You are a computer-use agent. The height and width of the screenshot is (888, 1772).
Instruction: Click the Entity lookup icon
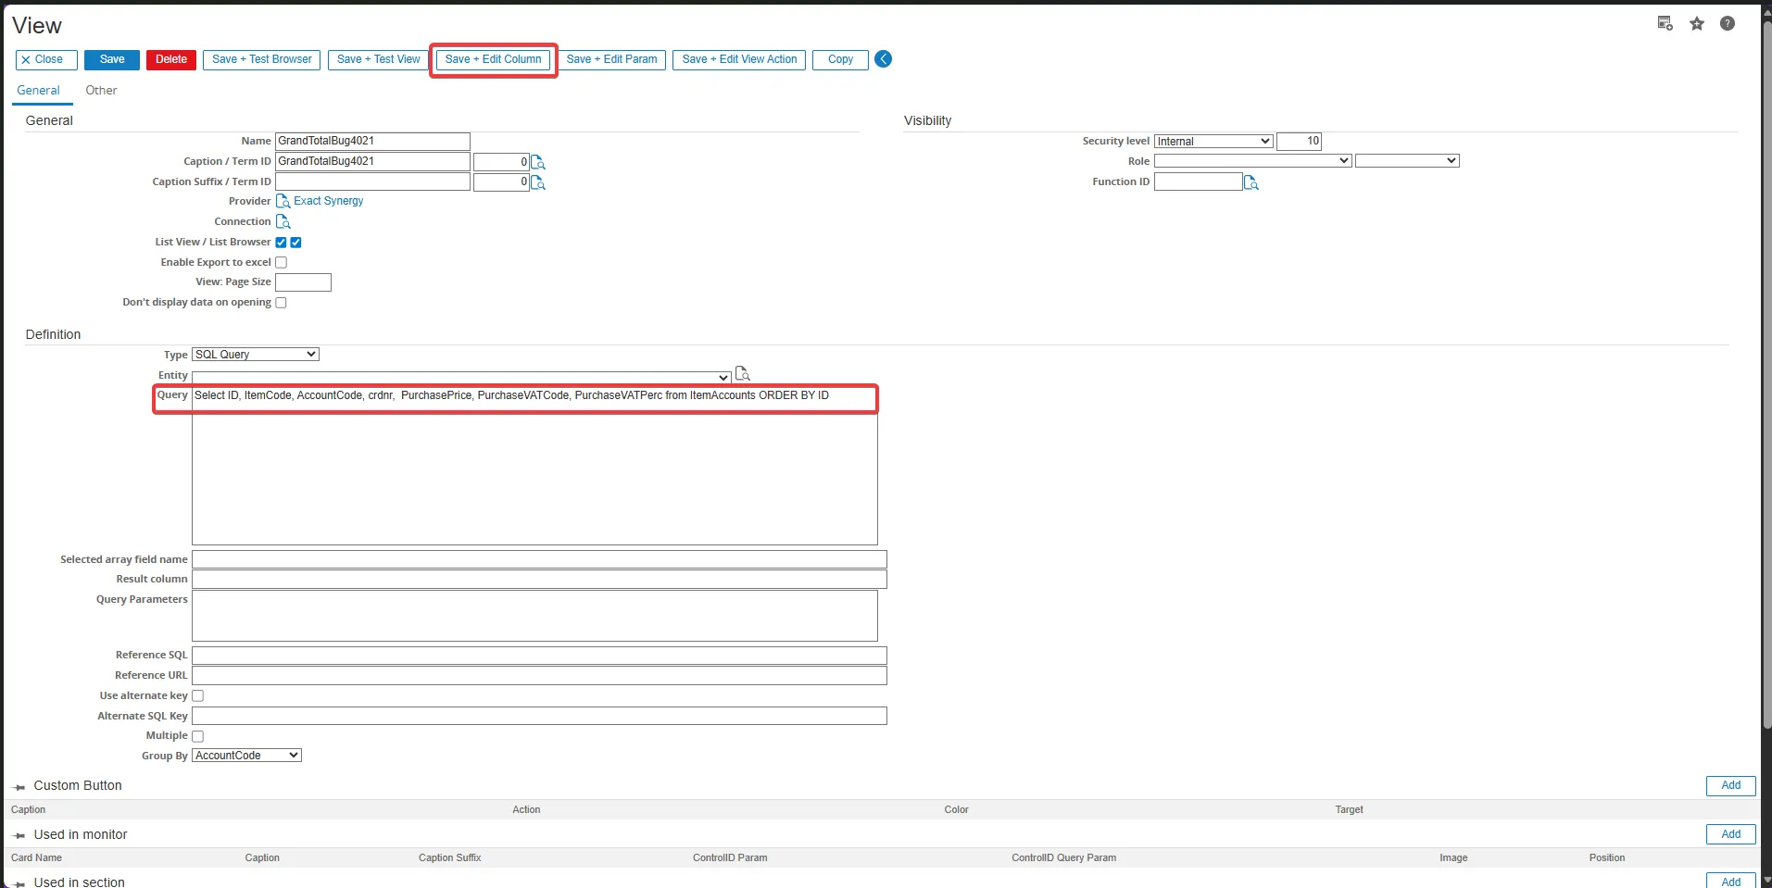click(x=742, y=374)
